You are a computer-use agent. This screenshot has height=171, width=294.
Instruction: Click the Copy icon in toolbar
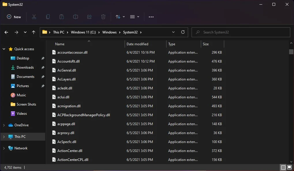point(48,17)
